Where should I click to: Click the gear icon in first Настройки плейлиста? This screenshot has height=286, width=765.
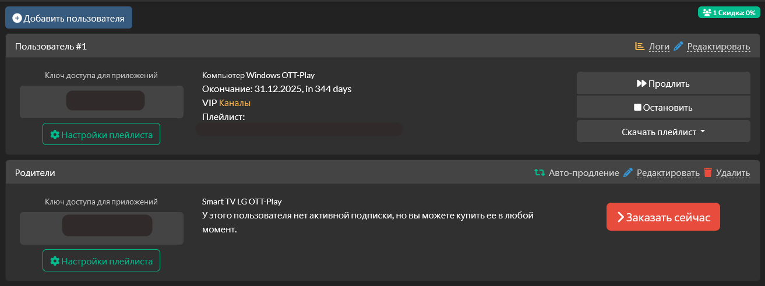[x=55, y=135]
